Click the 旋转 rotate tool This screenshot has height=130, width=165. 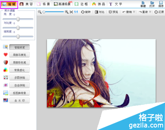86,12
